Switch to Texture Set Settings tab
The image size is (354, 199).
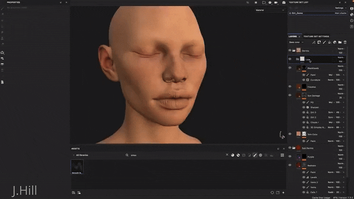click(316, 36)
